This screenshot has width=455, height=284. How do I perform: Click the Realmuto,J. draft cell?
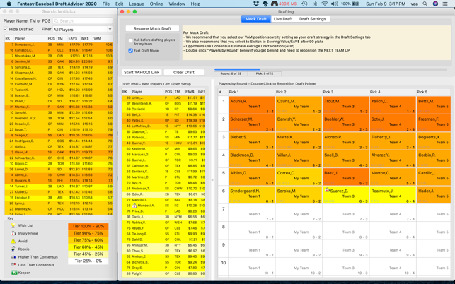point(392,195)
